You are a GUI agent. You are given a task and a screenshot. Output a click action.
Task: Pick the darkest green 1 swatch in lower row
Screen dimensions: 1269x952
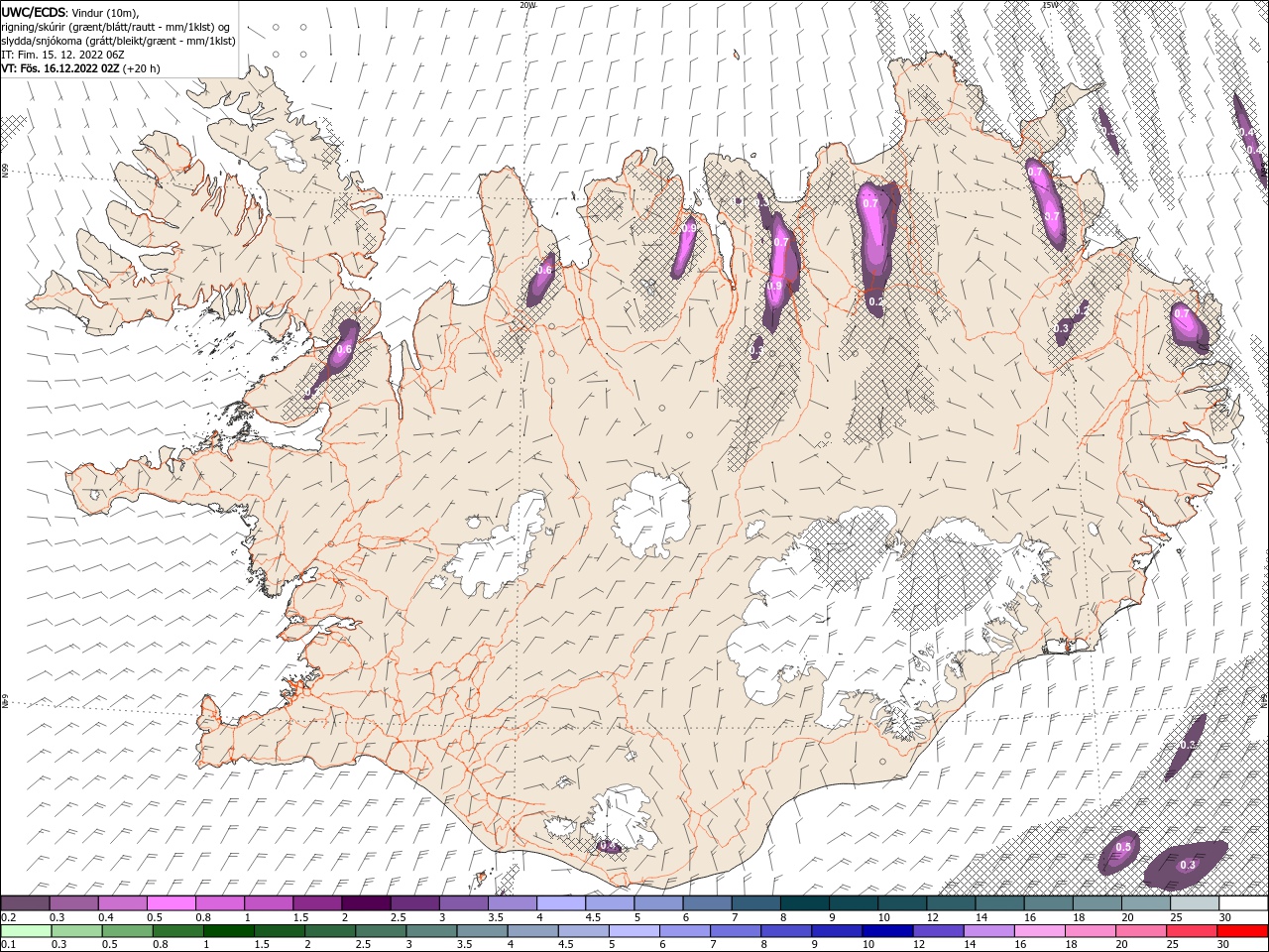(228, 931)
